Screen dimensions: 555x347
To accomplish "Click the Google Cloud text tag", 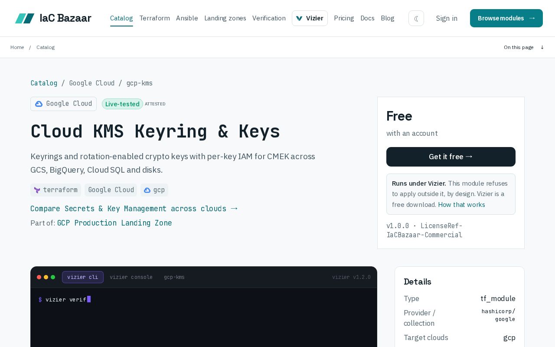I will [111, 190].
